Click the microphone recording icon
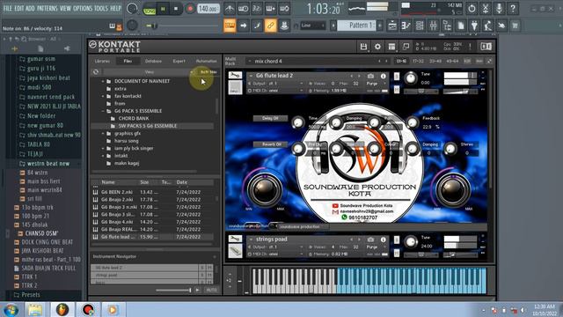The image size is (563, 317). pos(499,8)
